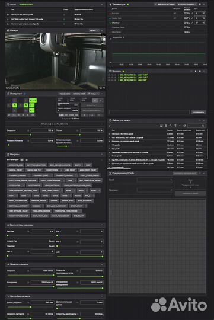The width and height of the screenshot is (214, 320).
Task: Click the green ПЕРЕПЕЧАТАТЬ reprint button
Action: click(26, 4)
